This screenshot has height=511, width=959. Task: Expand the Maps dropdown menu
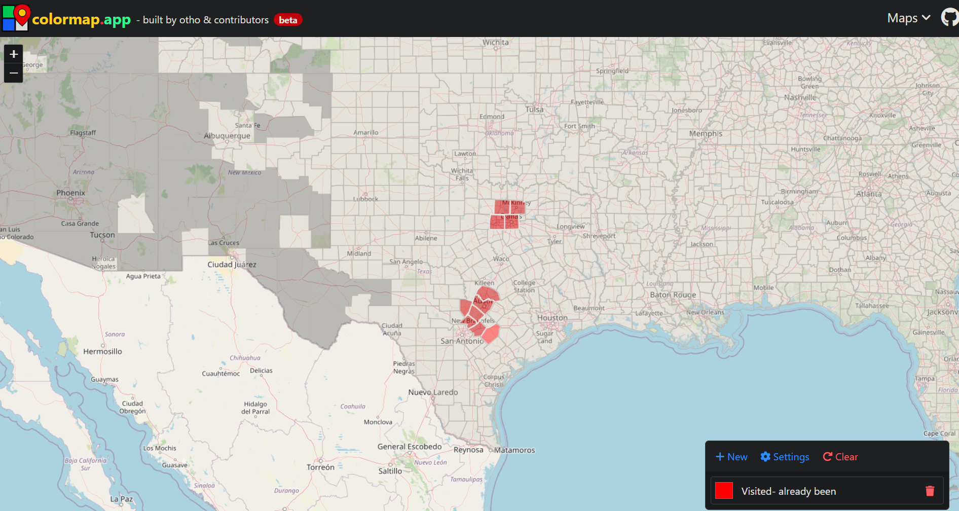click(908, 18)
